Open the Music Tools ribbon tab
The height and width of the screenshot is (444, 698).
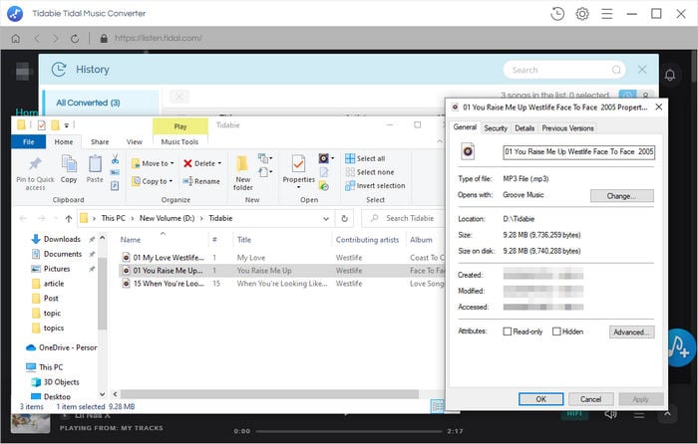click(x=179, y=141)
